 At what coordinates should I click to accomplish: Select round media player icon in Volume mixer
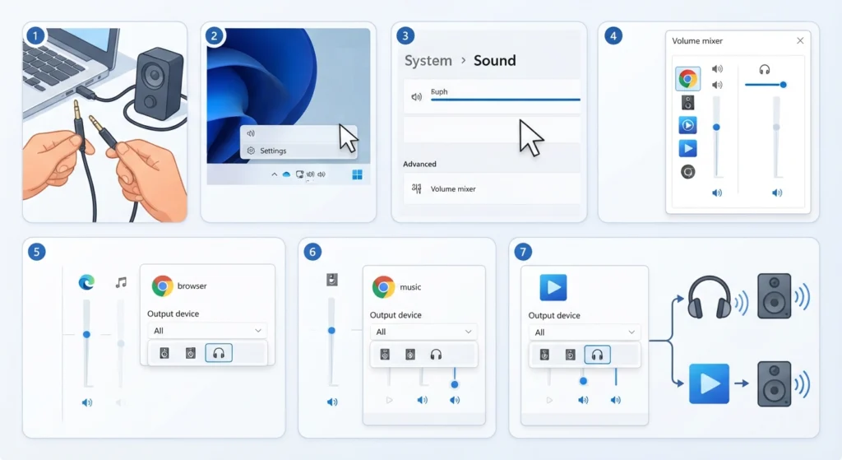click(688, 125)
